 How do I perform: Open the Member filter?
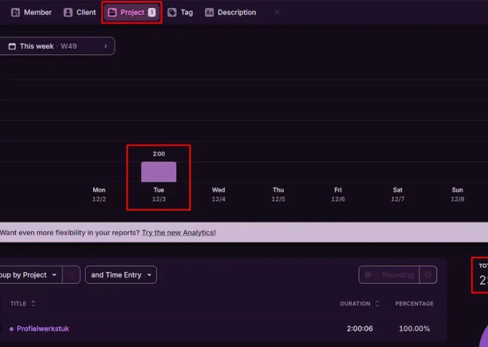tap(32, 12)
